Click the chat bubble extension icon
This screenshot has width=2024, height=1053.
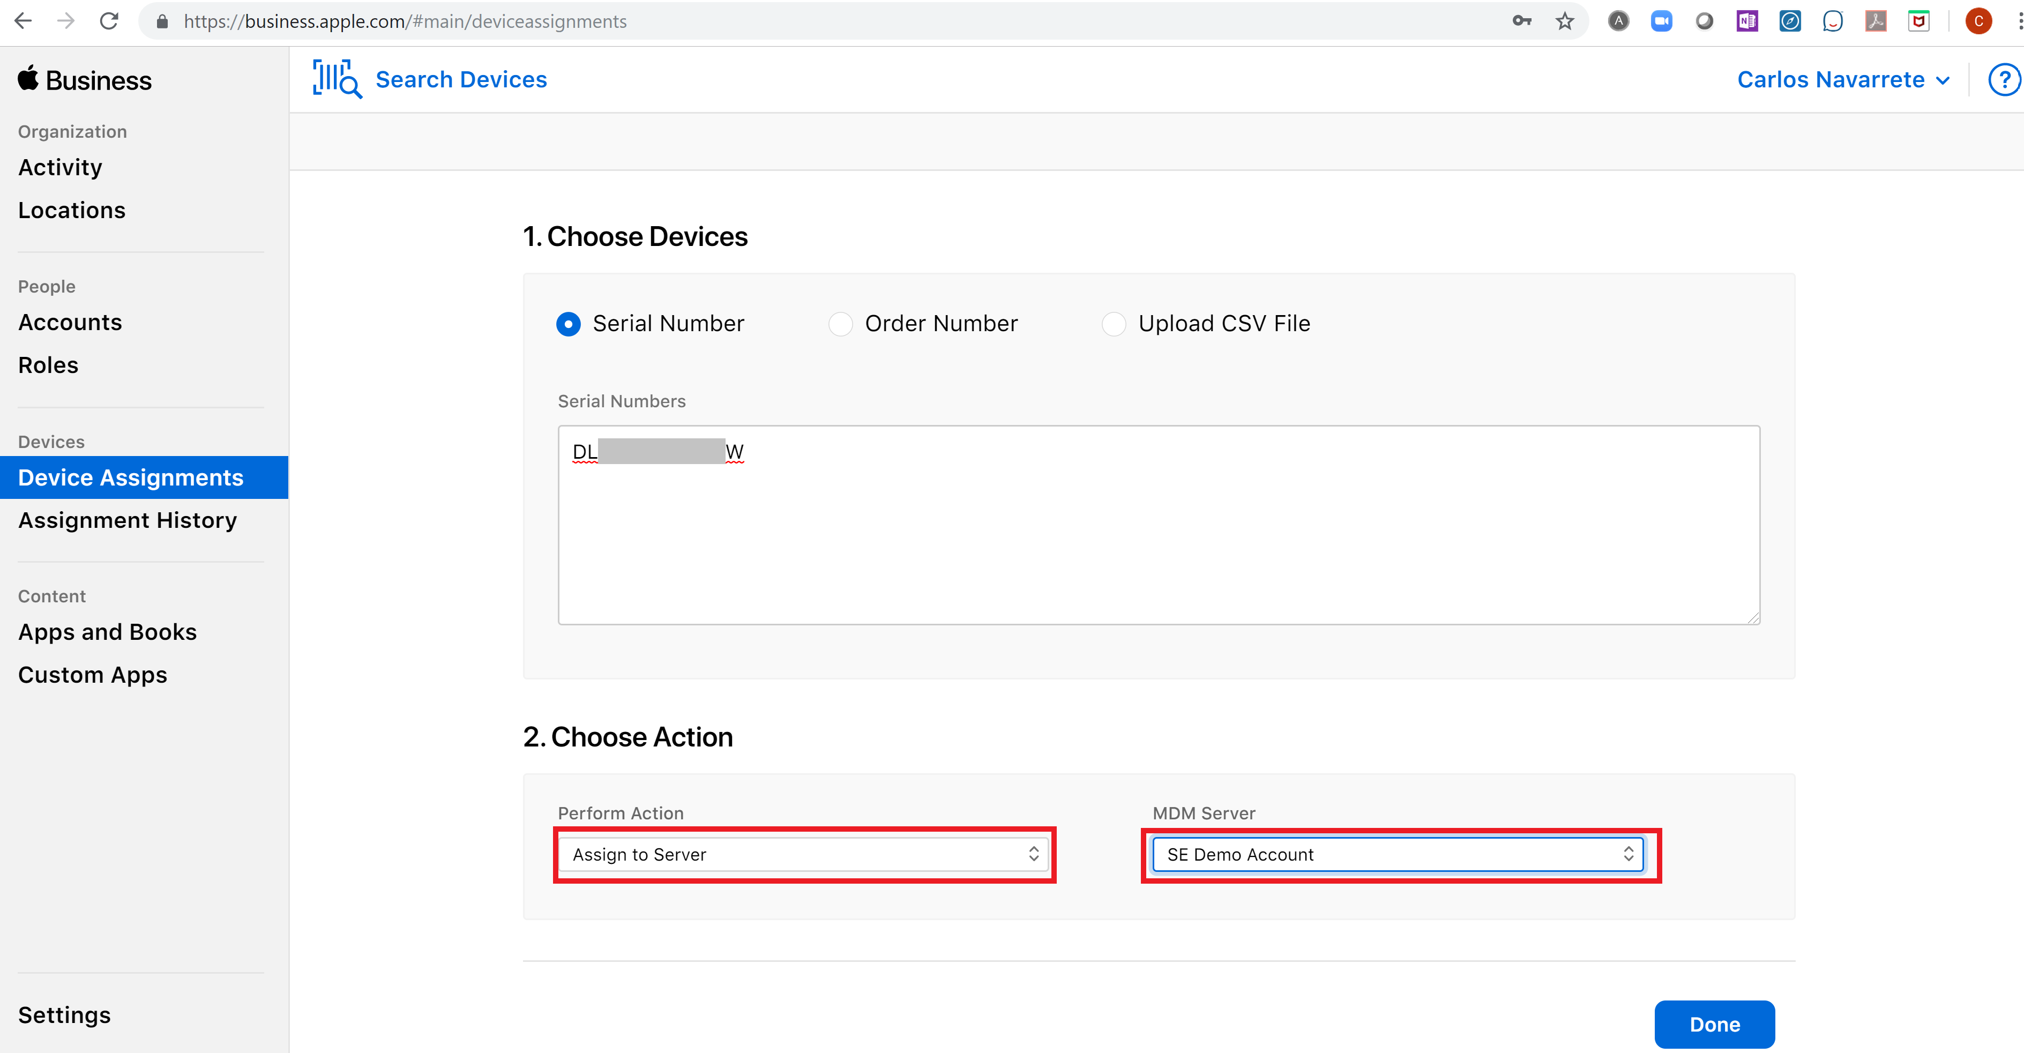click(x=1832, y=21)
